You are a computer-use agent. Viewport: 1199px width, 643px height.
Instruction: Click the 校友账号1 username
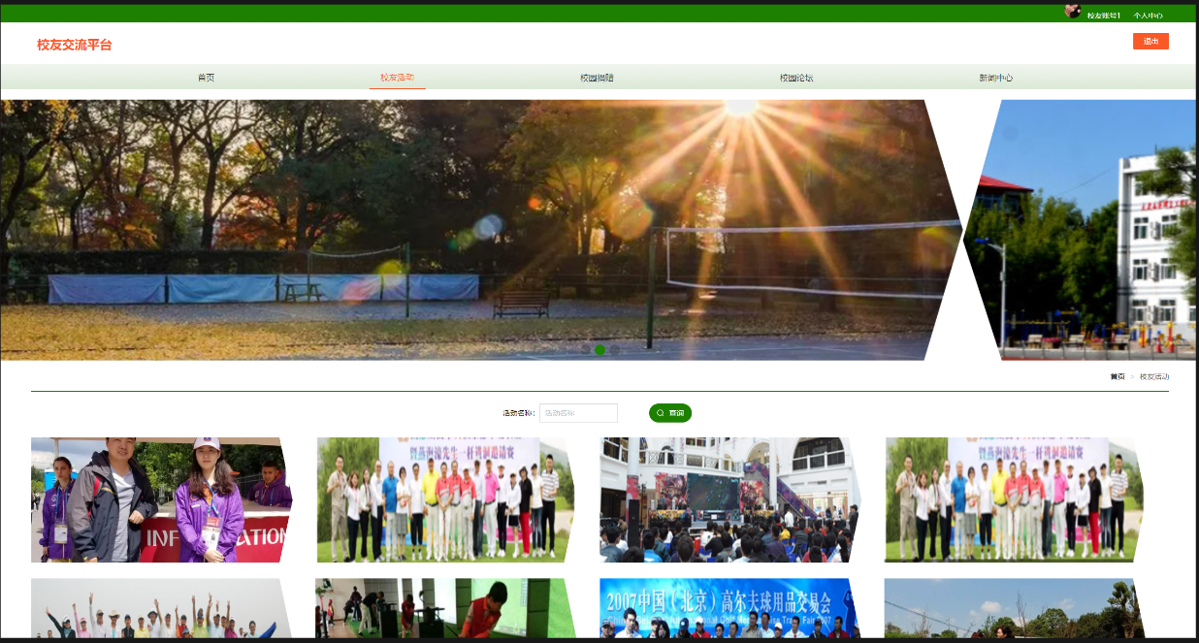click(1104, 16)
